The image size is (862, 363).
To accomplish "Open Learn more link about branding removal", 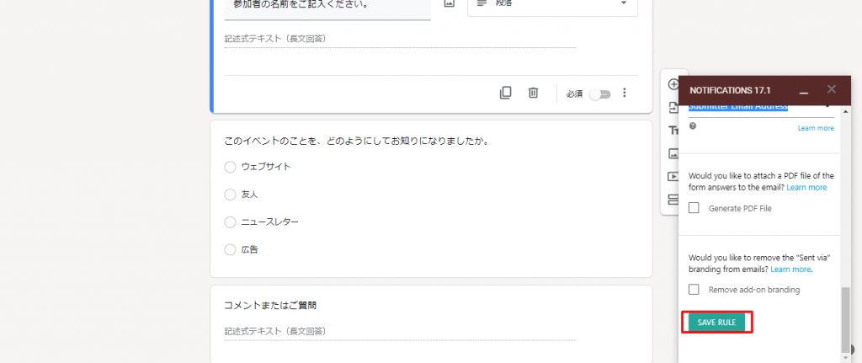I will (790, 270).
